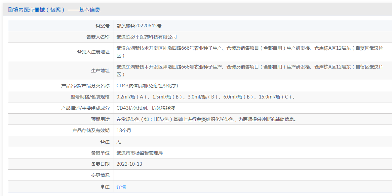This screenshot has height=196, width=392.
Task: Click the 备注 label
Action: [105, 142]
